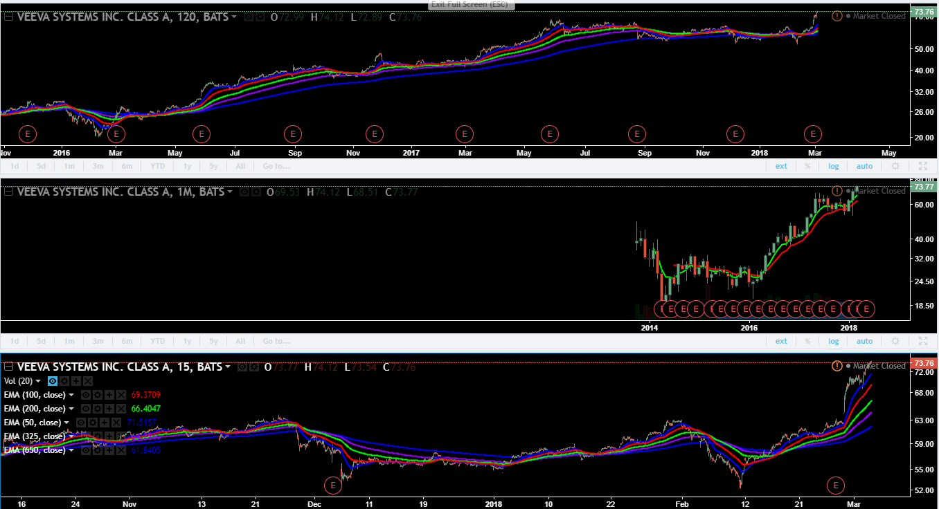Collapse legend of the 1M chart
939x509 pixels.
click(x=8, y=192)
